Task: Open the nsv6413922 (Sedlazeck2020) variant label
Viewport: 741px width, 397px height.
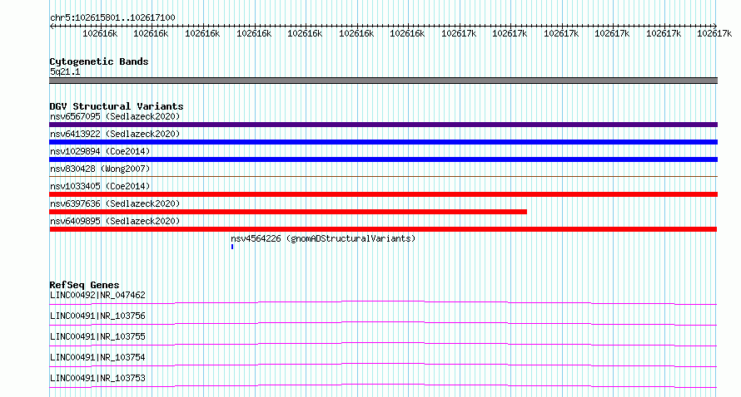Action: pyautogui.click(x=115, y=134)
